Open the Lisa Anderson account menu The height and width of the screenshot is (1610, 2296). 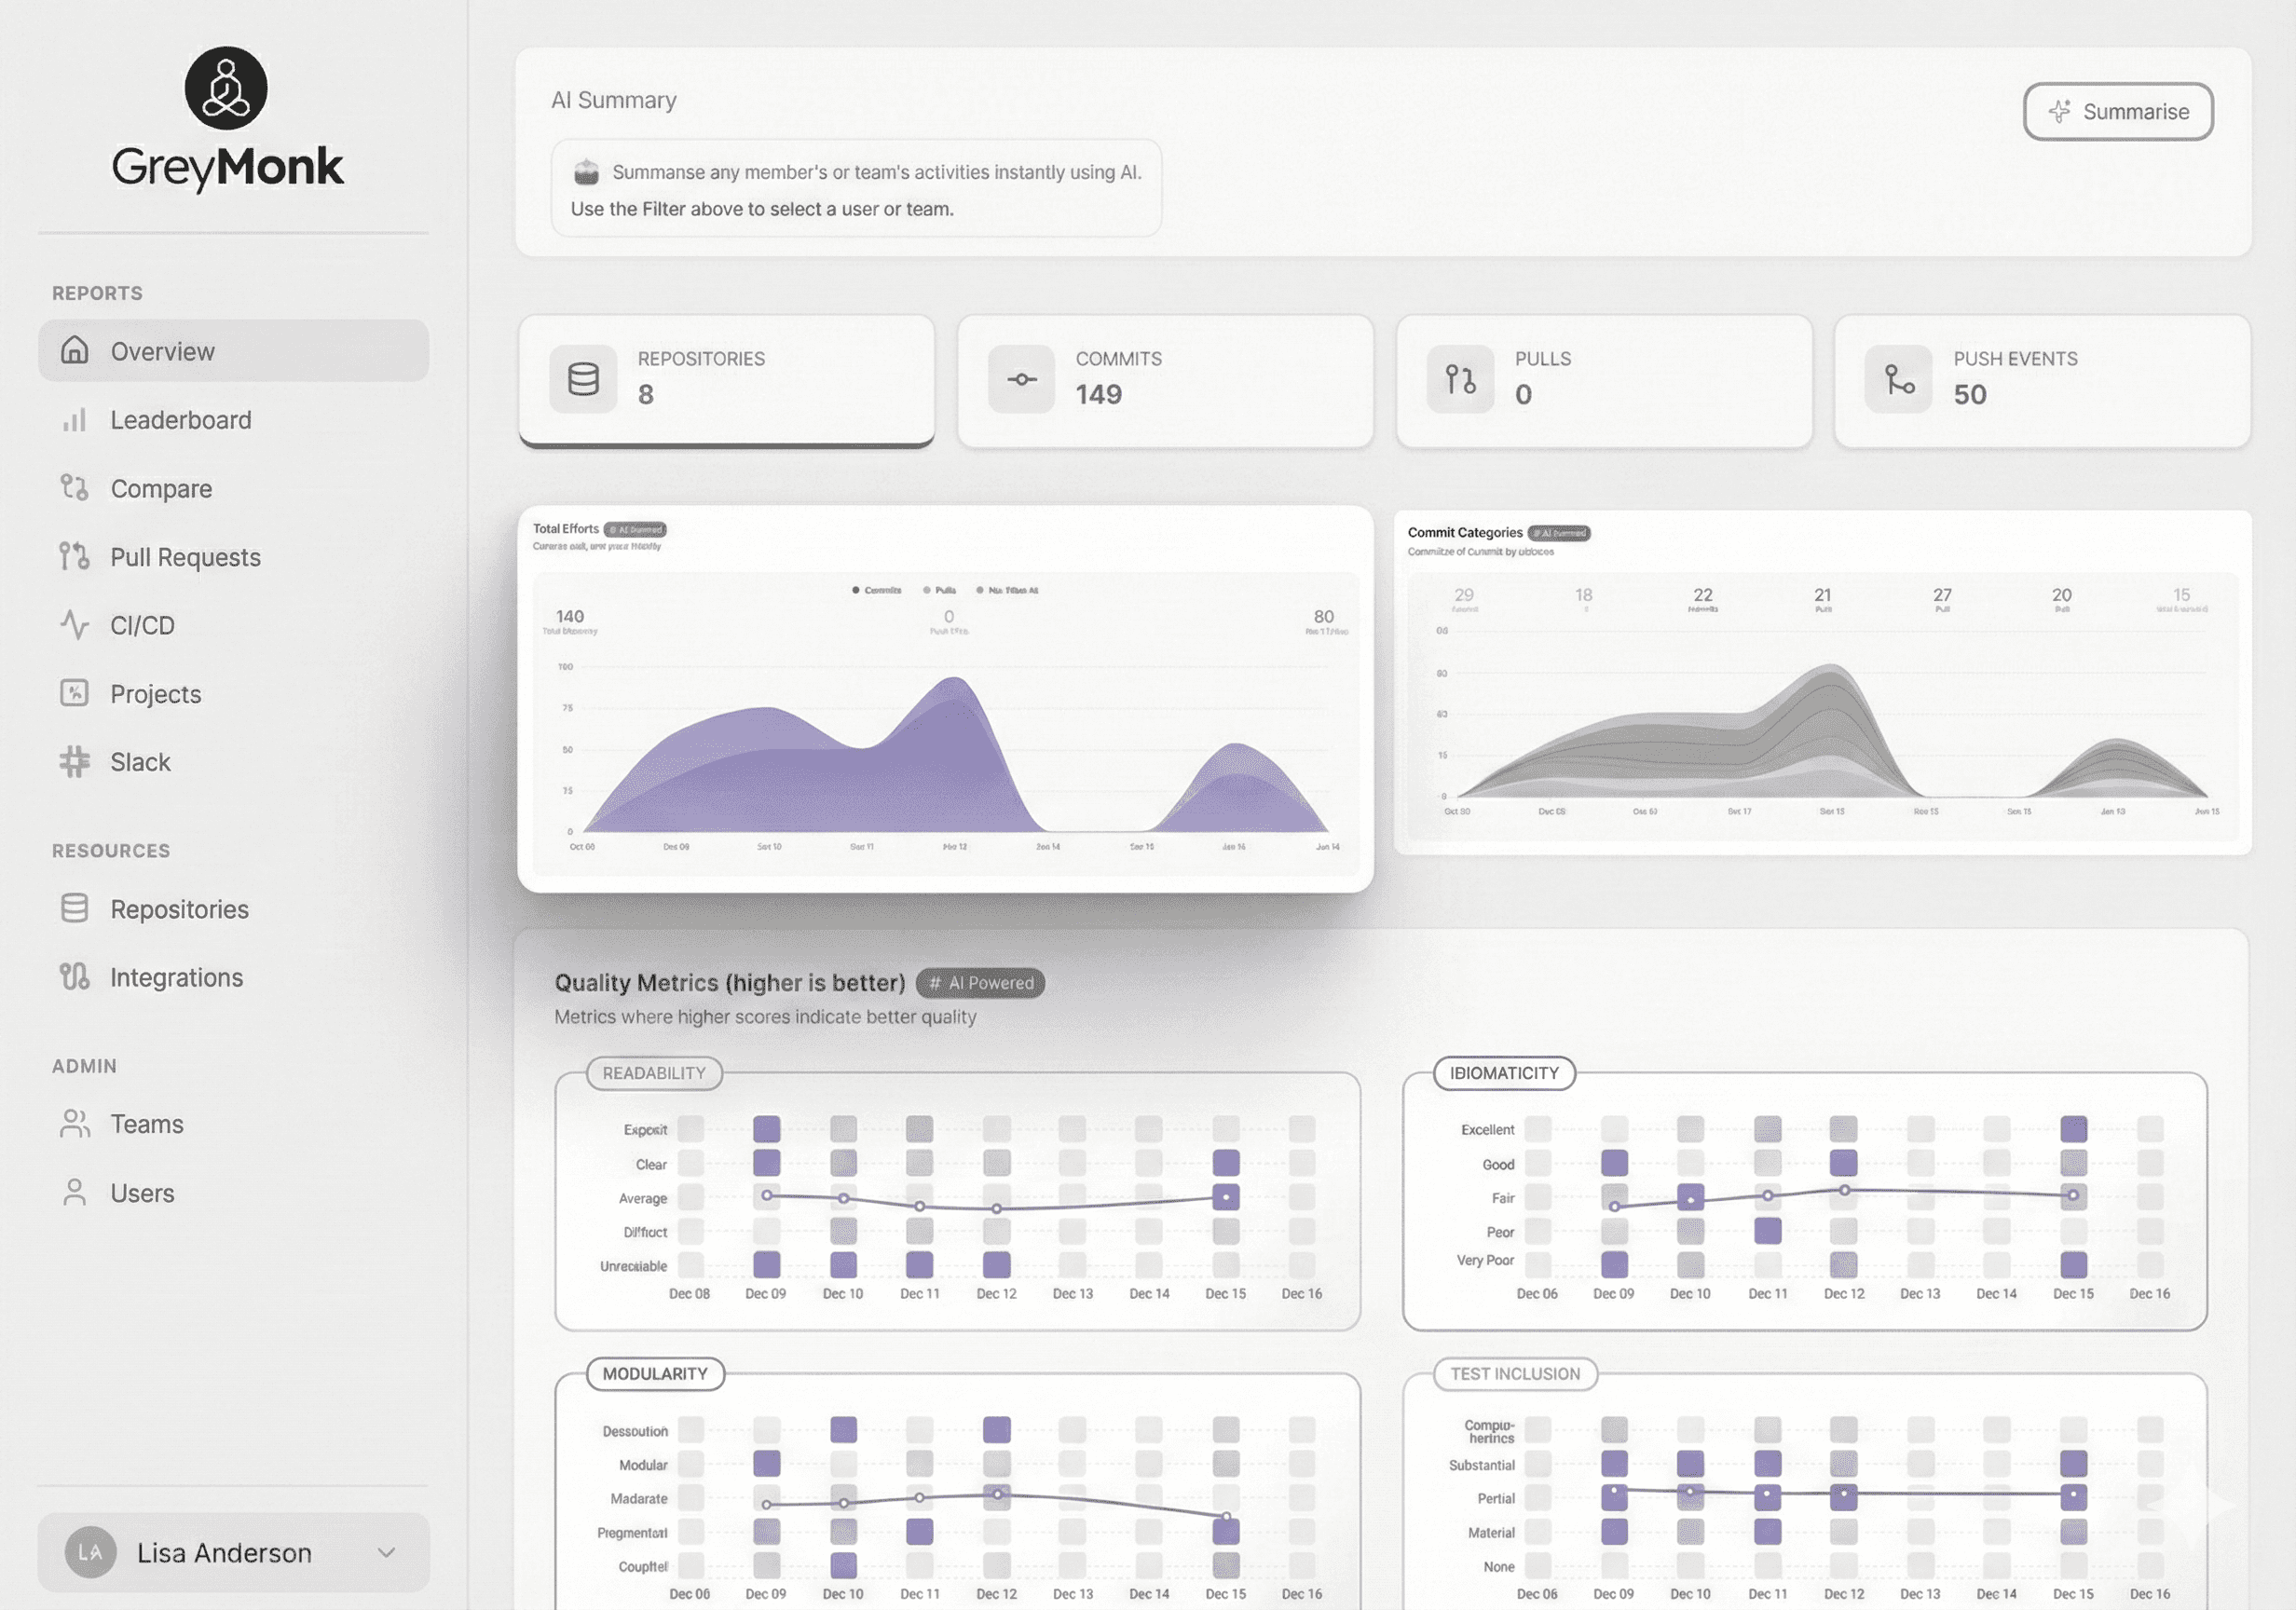224,1552
